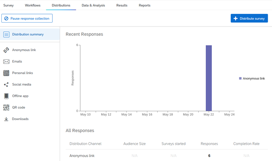The image size is (272, 161).
Task: Click Pause response collection button
Action: tap(27, 18)
